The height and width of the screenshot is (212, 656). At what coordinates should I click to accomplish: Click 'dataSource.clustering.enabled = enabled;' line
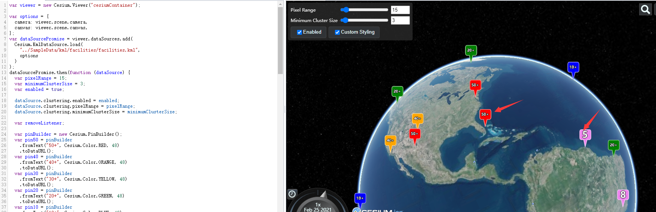67,101
